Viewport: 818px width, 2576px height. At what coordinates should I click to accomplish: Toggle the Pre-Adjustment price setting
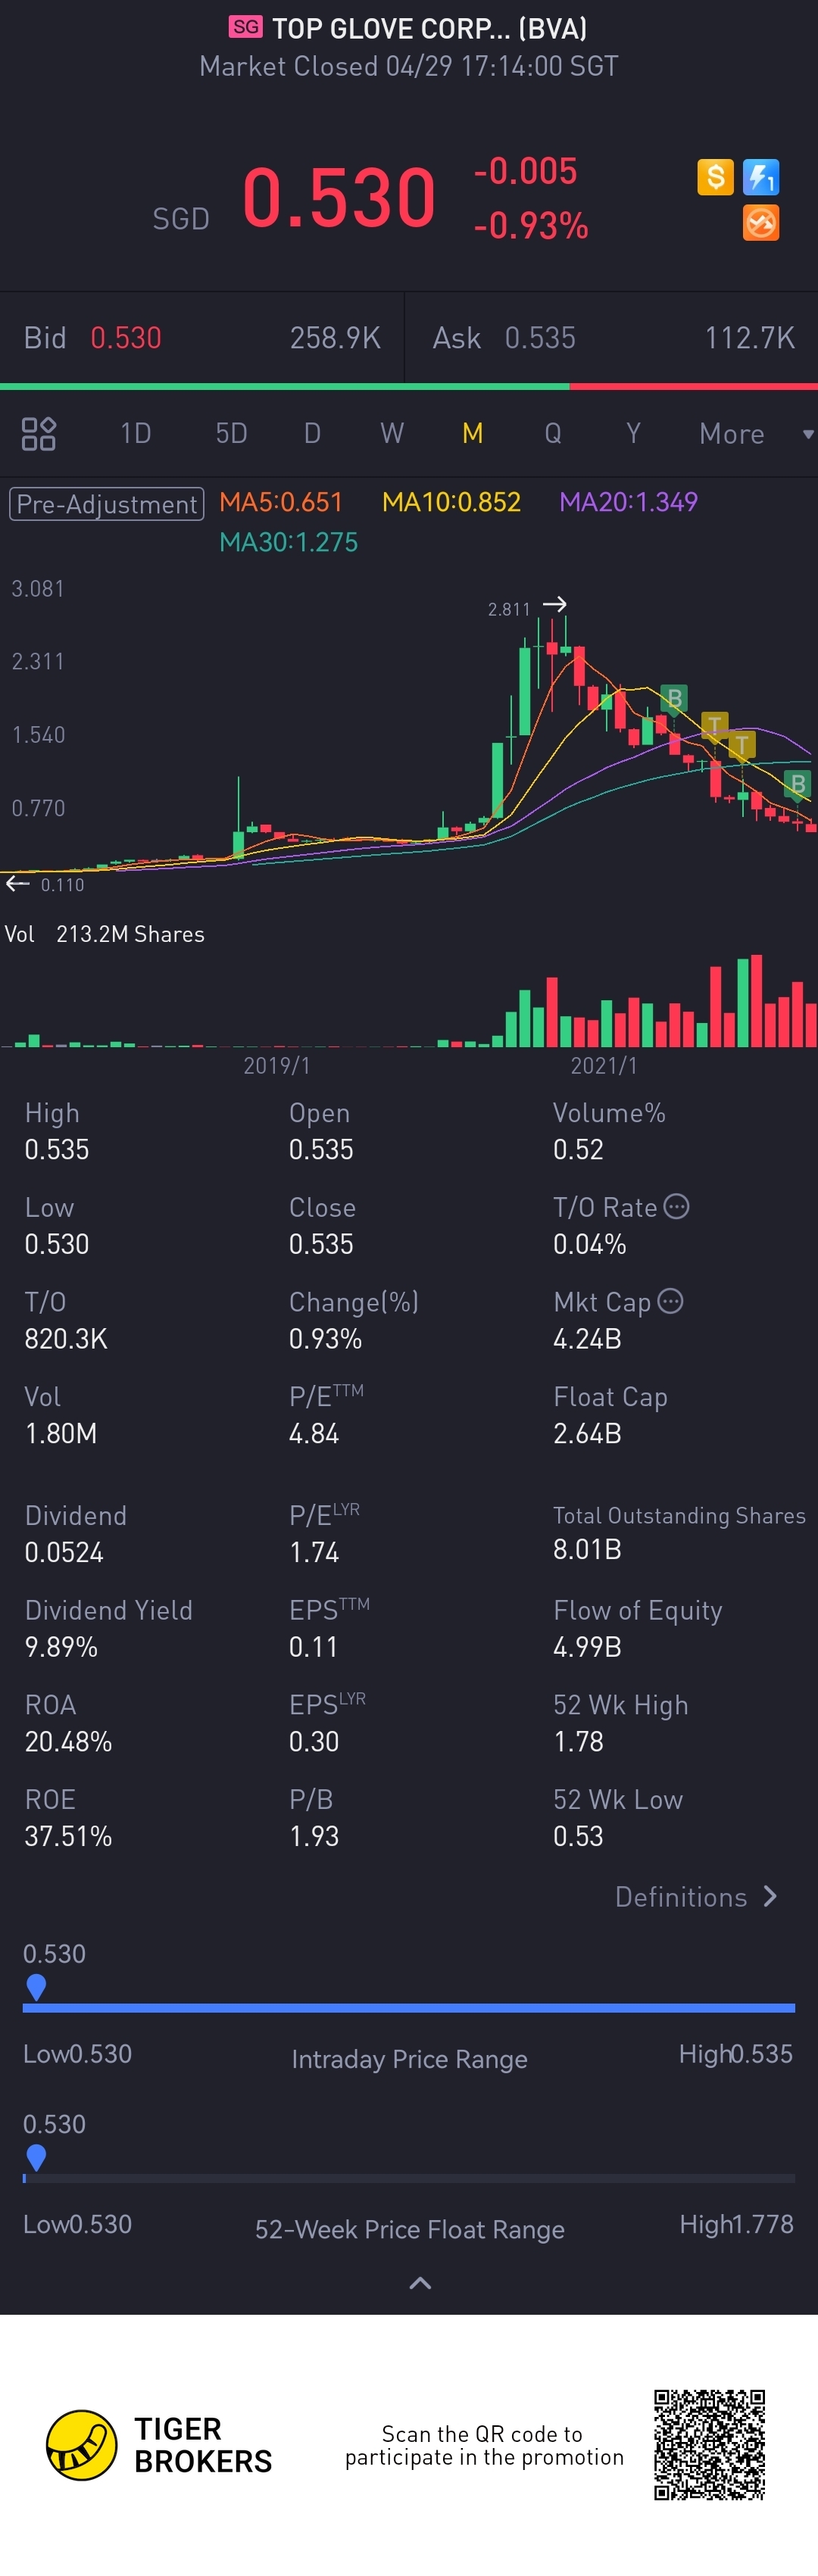coord(107,503)
